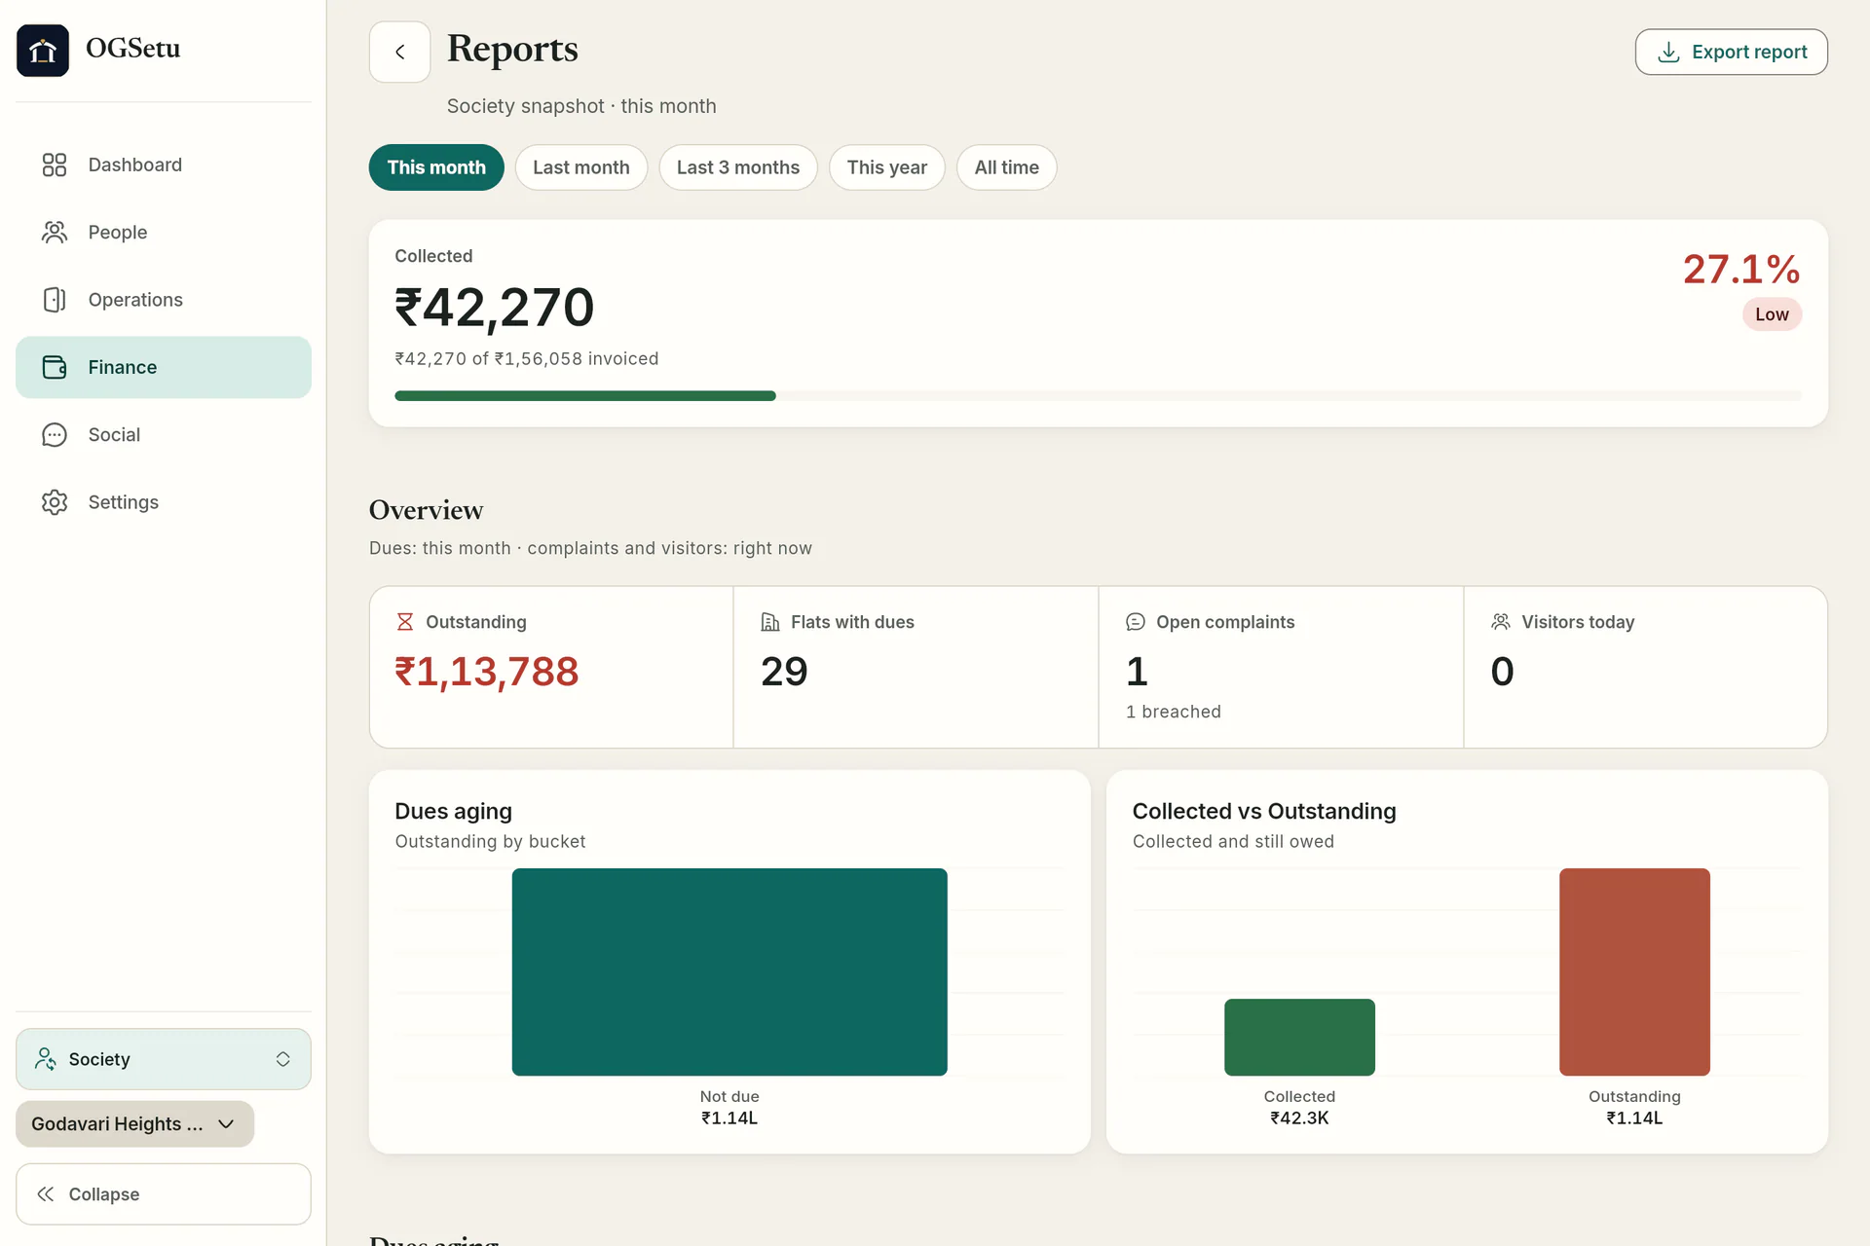Open Social via chat bubble icon

tap(55, 434)
